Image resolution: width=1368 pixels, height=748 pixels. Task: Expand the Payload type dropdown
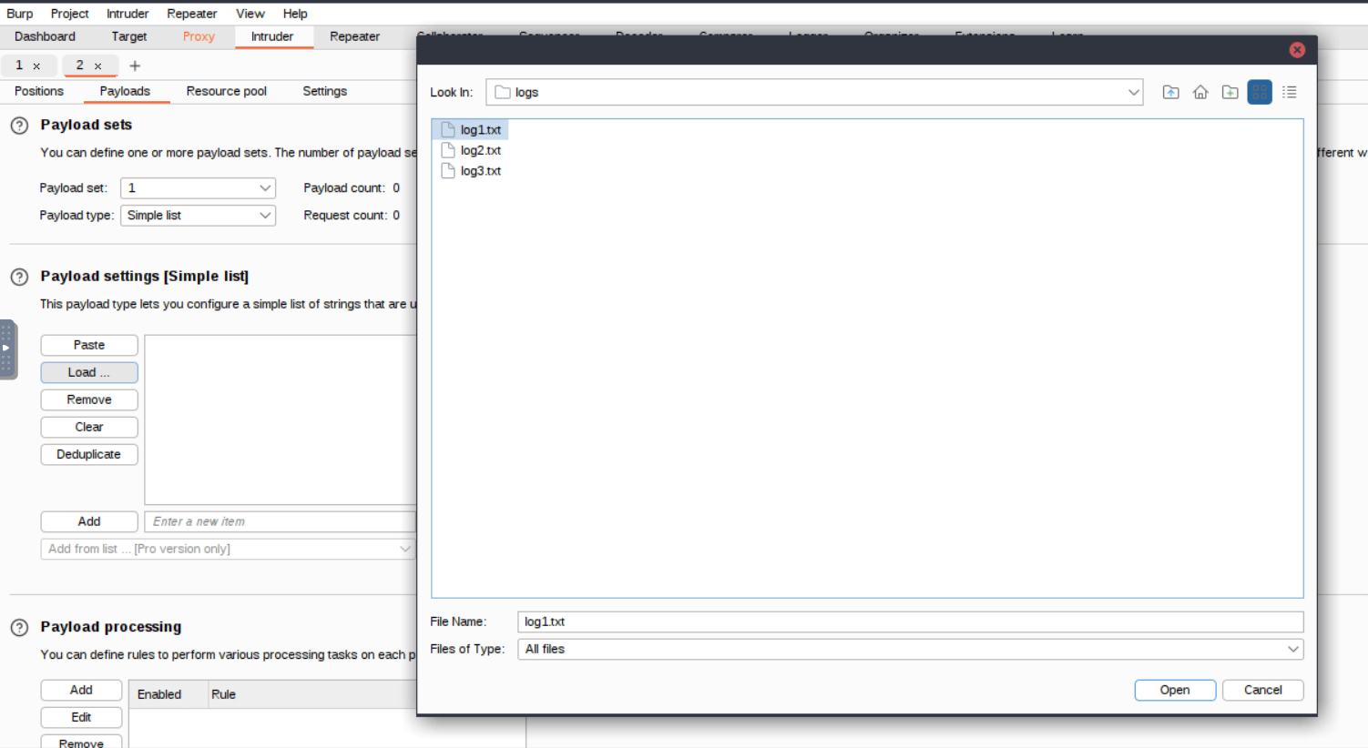265,216
